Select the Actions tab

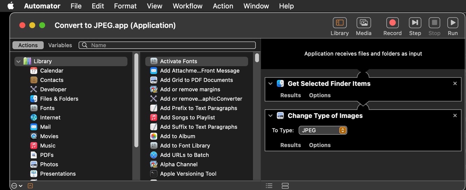coord(28,45)
